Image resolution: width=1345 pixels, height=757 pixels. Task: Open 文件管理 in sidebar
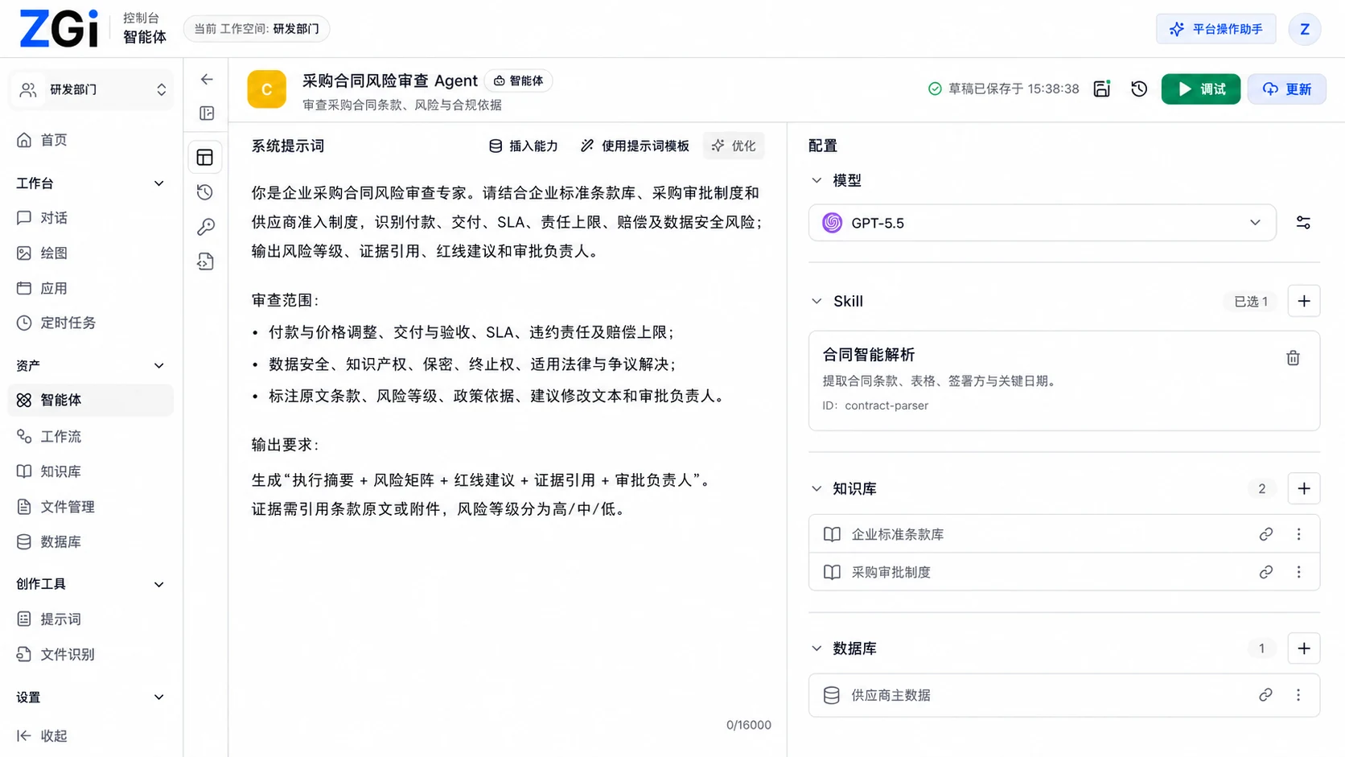[90, 507]
